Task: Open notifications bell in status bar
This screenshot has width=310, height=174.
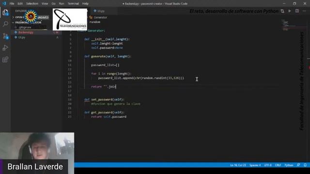Action: click(x=305, y=165)
